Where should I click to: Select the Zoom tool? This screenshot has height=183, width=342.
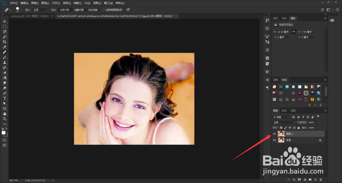click(4, 119)
